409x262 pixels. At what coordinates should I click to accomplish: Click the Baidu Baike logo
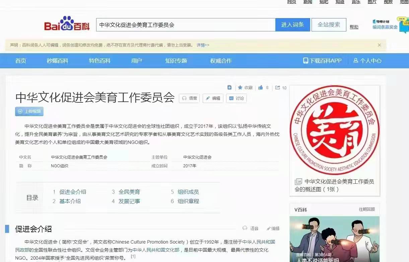[67, 24]
